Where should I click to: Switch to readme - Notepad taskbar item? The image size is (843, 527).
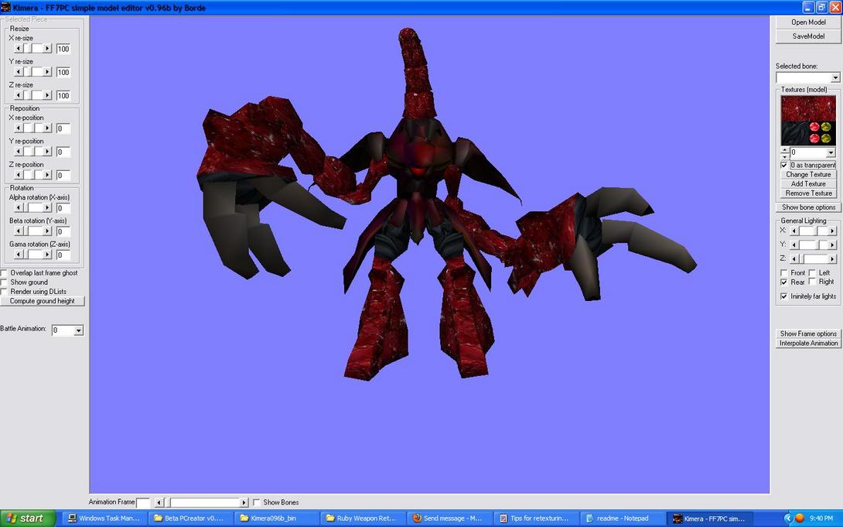click(x=621, y=518)
